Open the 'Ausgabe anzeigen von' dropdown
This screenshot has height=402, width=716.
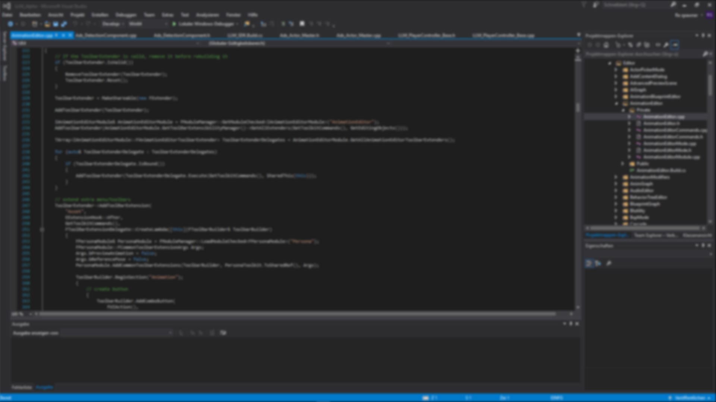point(117,333)
